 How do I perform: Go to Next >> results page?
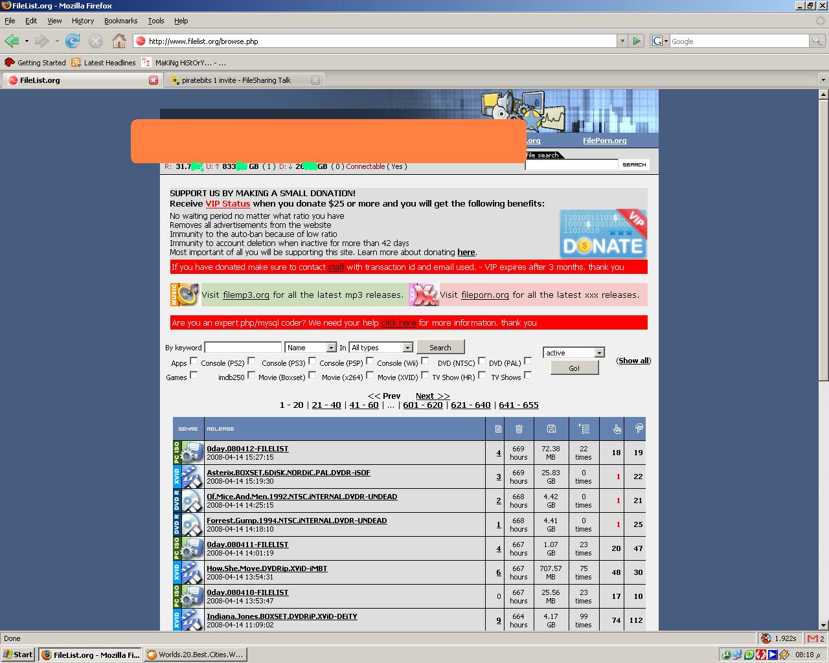coord(433,396)
